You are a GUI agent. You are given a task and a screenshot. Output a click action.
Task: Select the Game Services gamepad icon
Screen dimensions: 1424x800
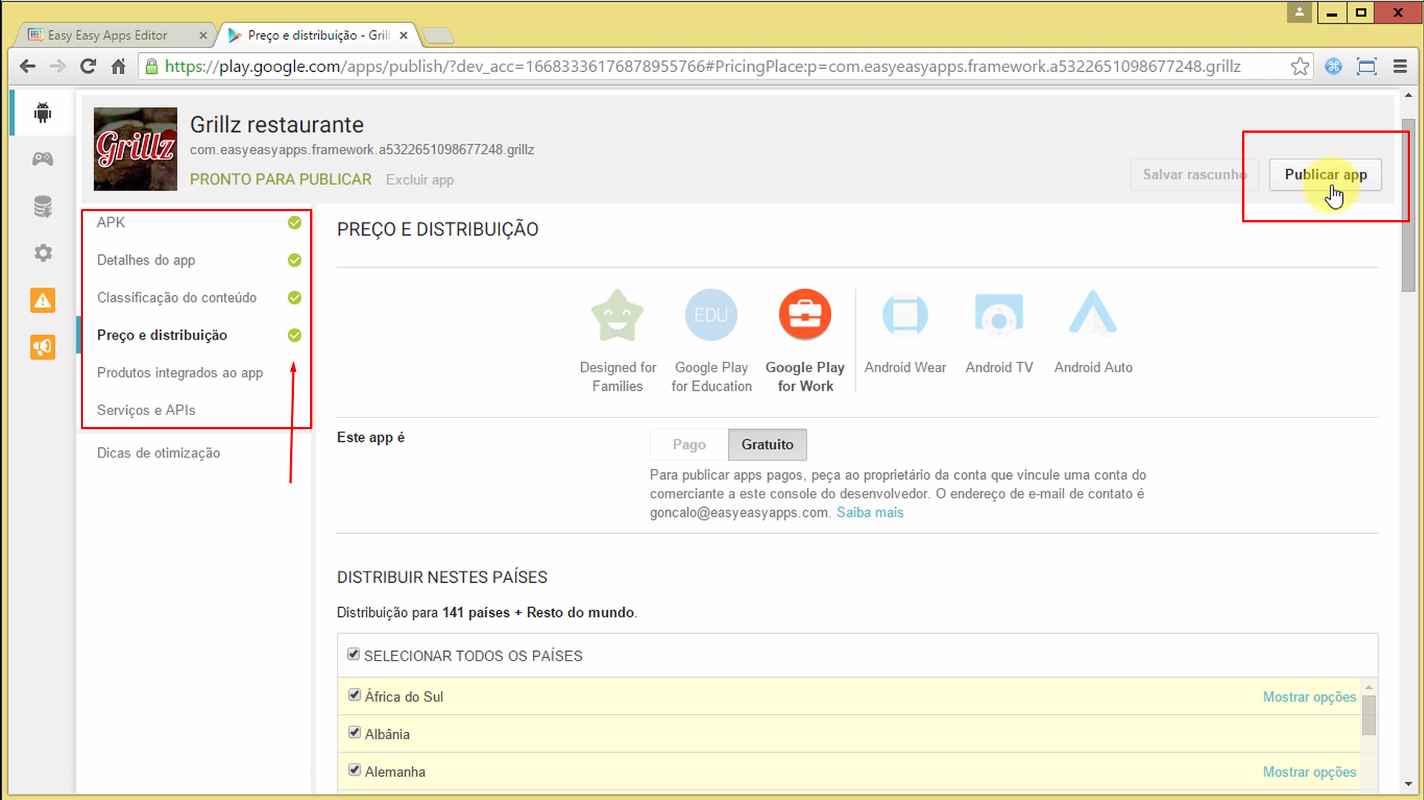click(42, 159)
